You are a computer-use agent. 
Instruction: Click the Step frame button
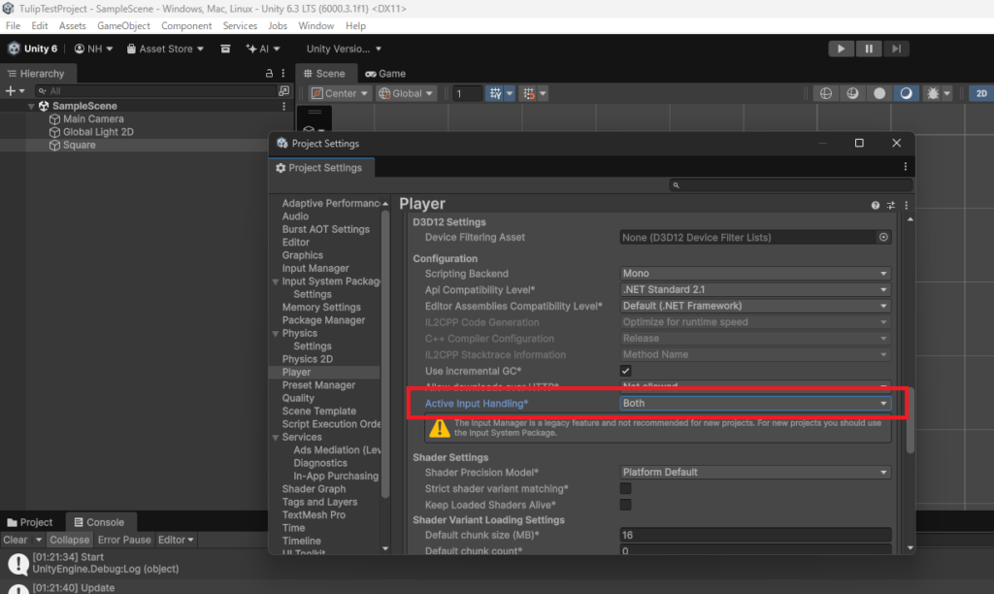click(897, 49)
